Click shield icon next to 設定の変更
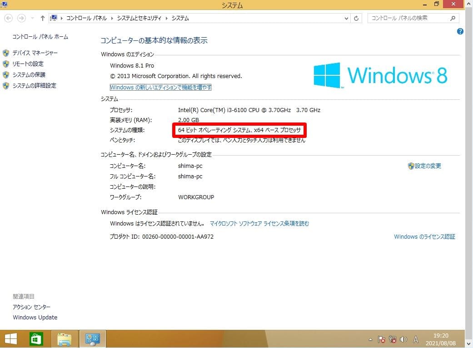Image resolution: width=473 pixels, height=348 pixels. [411, 166]
